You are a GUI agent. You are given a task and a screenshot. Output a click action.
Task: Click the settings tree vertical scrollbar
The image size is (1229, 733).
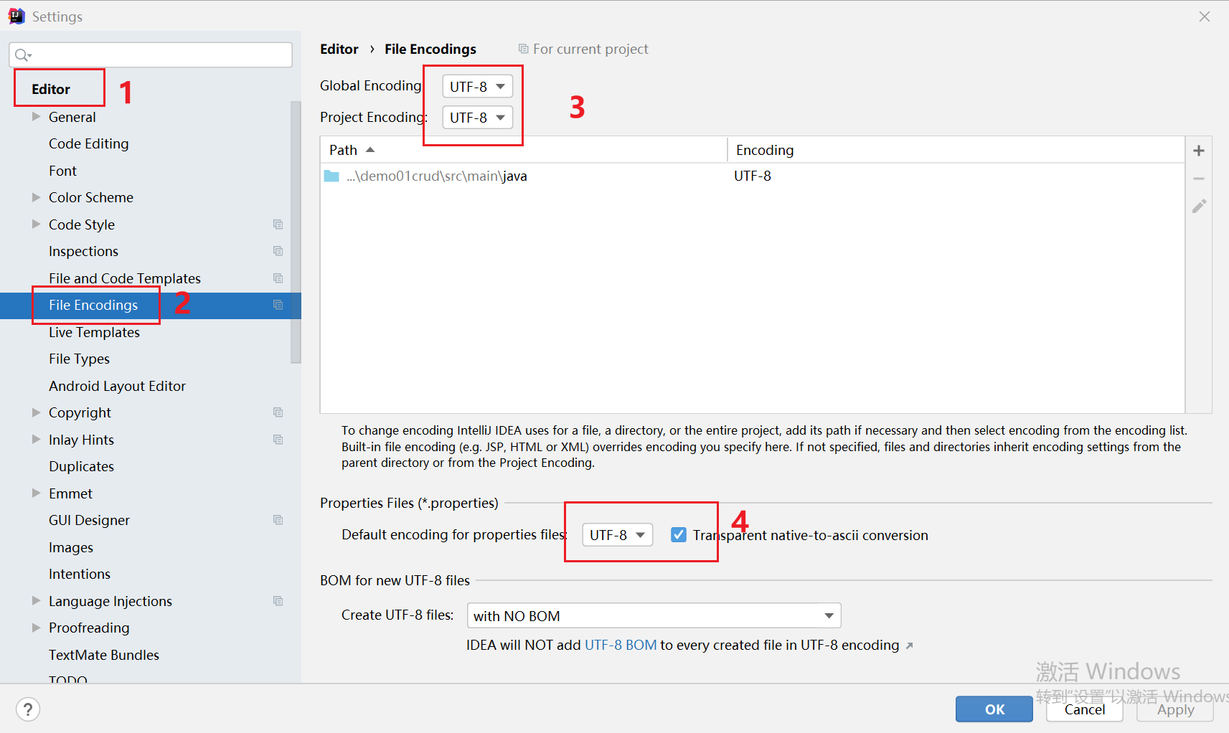[296, 232]
